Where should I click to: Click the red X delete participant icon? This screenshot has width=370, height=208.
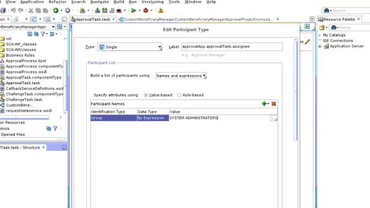click(273, 104)
